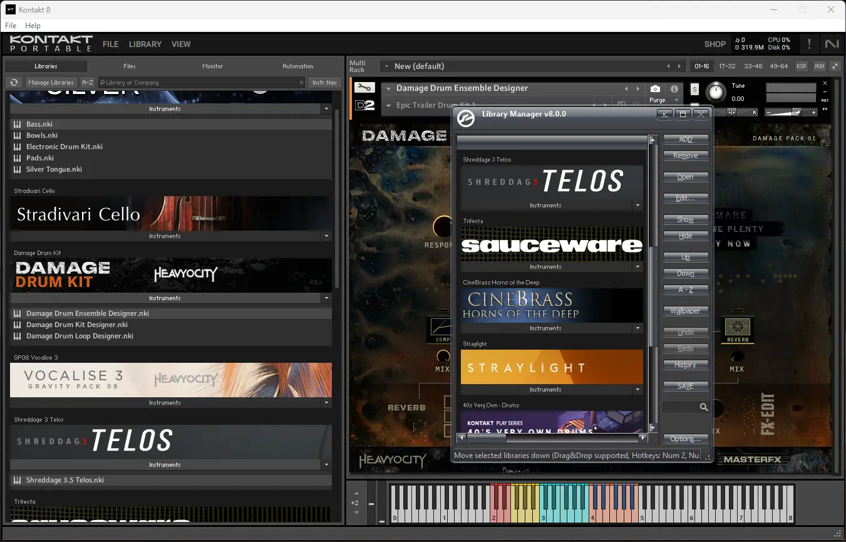
Task: Expand Instruments under Stradivari Cello
Action: (x=326, y=236)
